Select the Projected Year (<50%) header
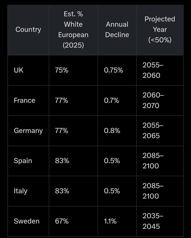The image size is (191, 238). tap(160, 29)
